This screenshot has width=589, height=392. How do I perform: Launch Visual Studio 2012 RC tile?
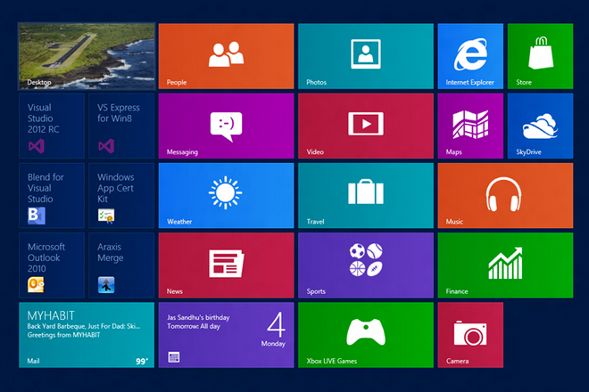[x=52, y=126]
